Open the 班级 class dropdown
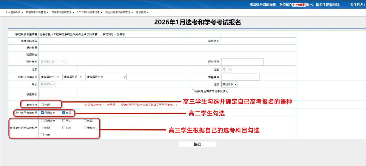Image resolution: width=366 pixels, height=166 pixels. 229,84
